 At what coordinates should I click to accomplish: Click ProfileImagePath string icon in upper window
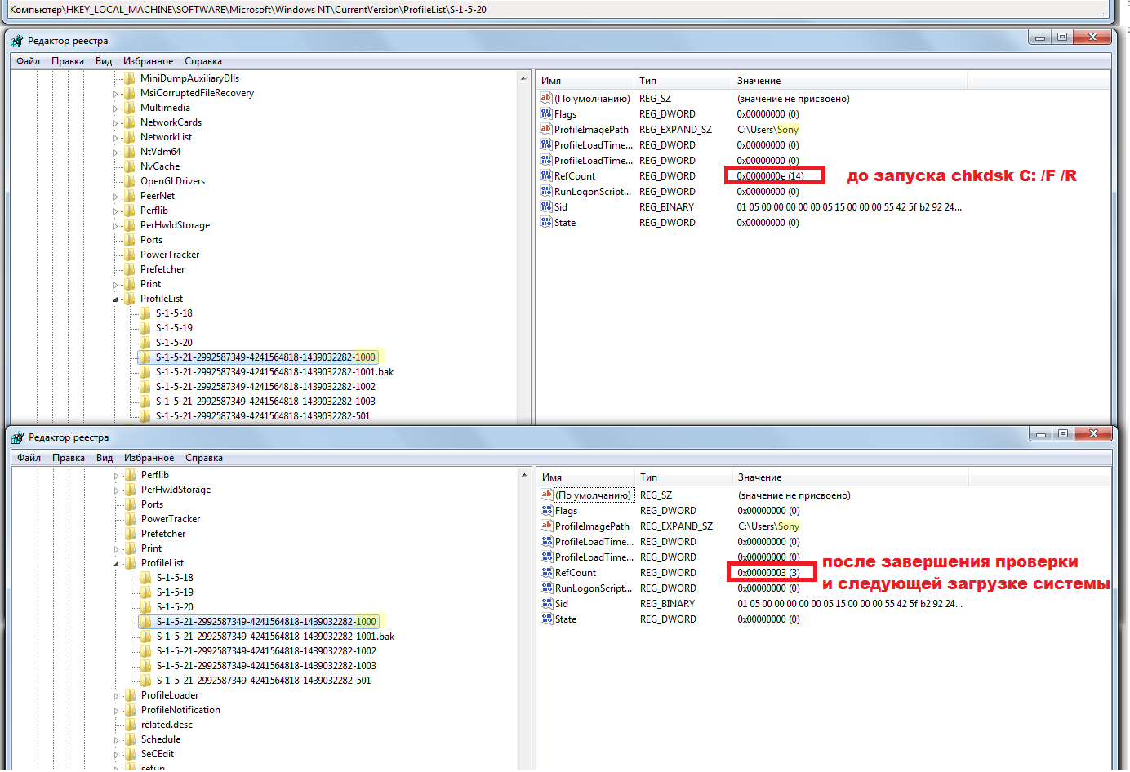coord(546,129)
